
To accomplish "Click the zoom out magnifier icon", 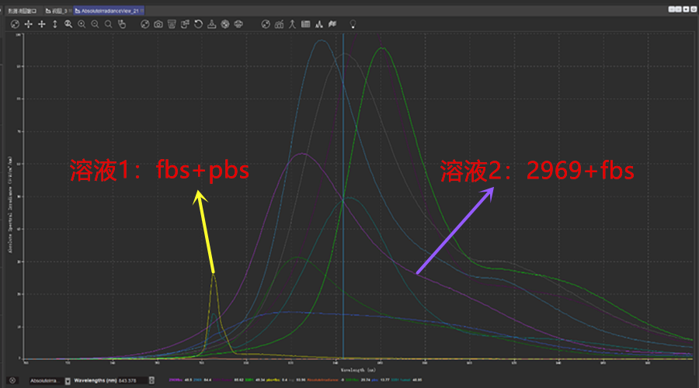I will (x=95, y=25).
